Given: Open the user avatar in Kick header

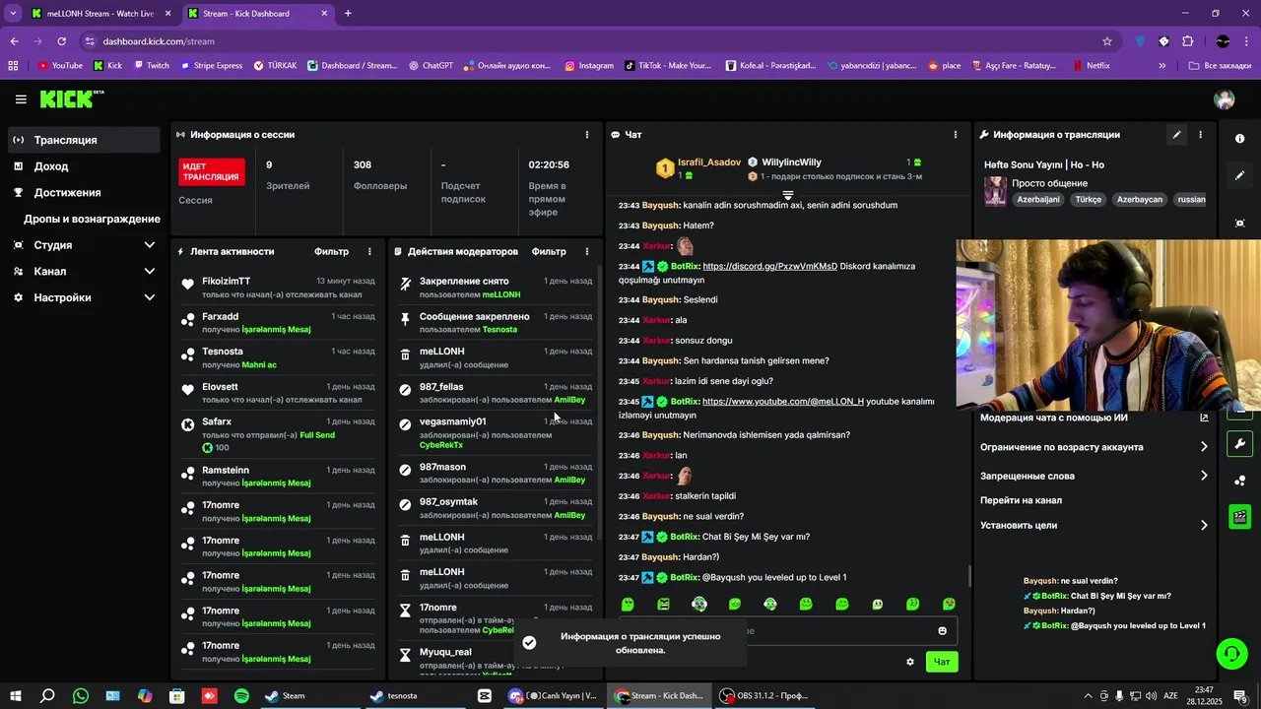Looking at the screenshot, I should 1225,99.
